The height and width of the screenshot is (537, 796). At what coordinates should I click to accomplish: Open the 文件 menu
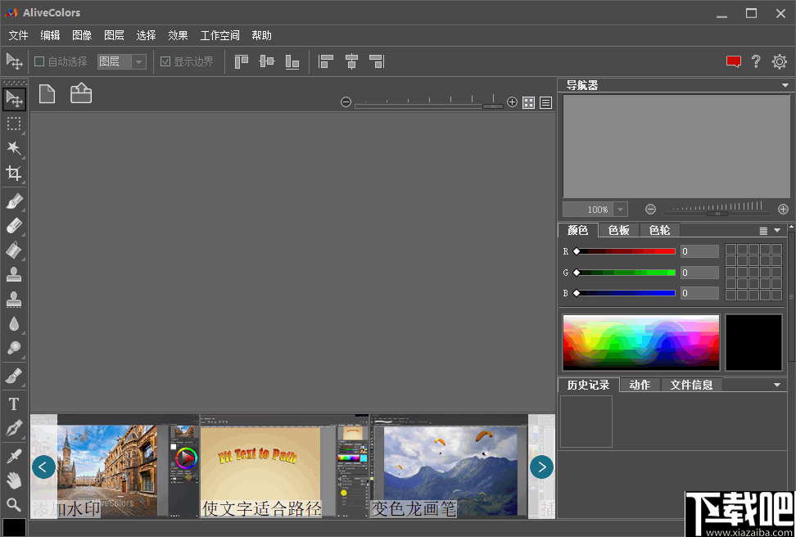pyautogui.click(x=18, y=35)
